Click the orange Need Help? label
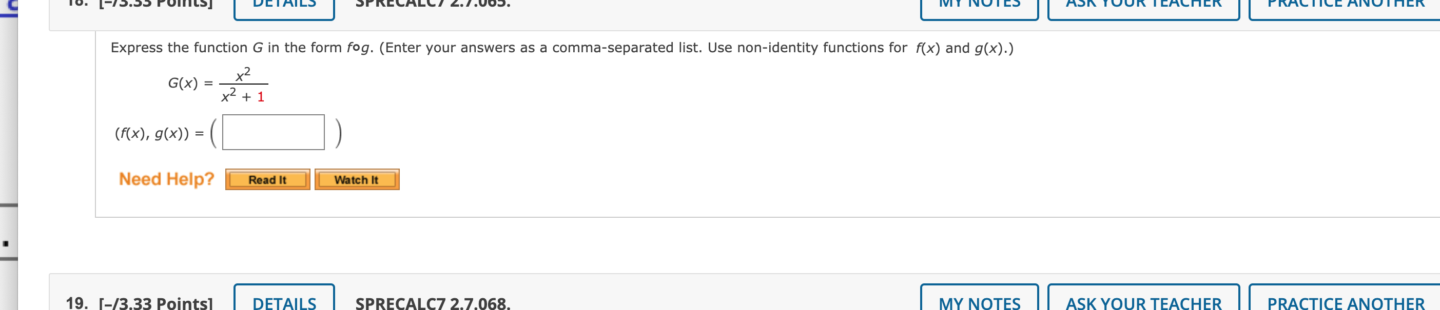This screenshot has width=1440, height=310. [167, 179]
